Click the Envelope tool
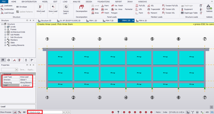 [x=22, y=7]
